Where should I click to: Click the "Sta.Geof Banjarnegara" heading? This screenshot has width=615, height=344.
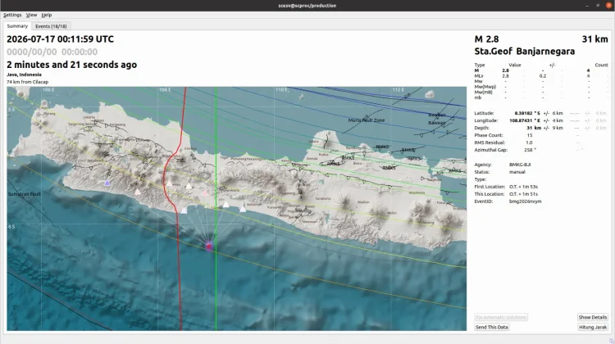tap(525, 52)
